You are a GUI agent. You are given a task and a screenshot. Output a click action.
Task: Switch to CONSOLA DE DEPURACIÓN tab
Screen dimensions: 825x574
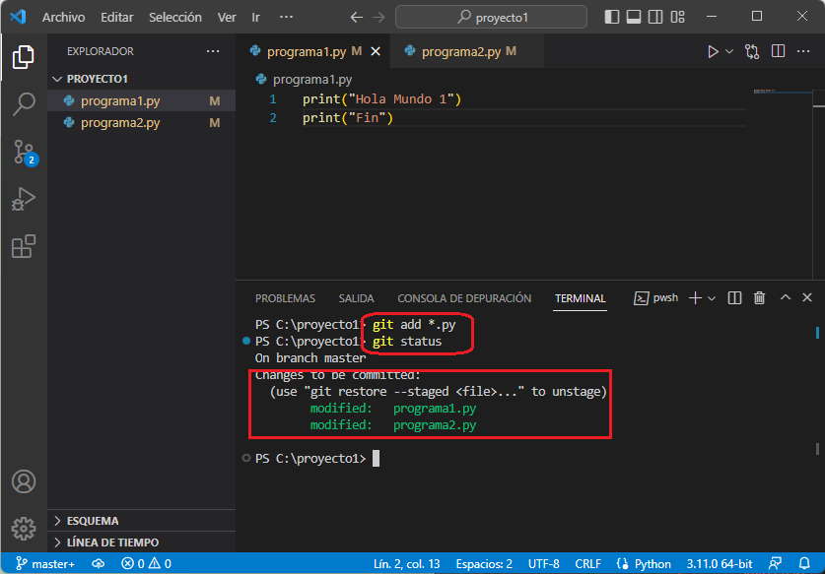point(464,298)
